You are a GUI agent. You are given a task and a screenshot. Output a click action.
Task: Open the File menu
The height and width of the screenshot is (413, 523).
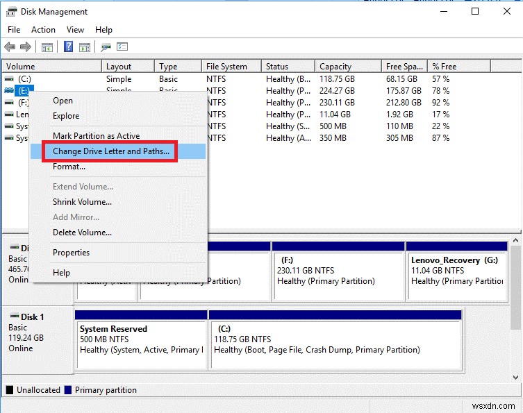click(x=14, y=30)
